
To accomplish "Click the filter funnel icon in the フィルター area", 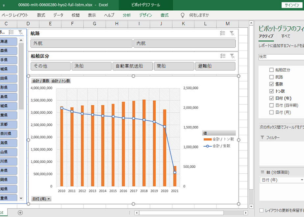I will tap(262, 137).
